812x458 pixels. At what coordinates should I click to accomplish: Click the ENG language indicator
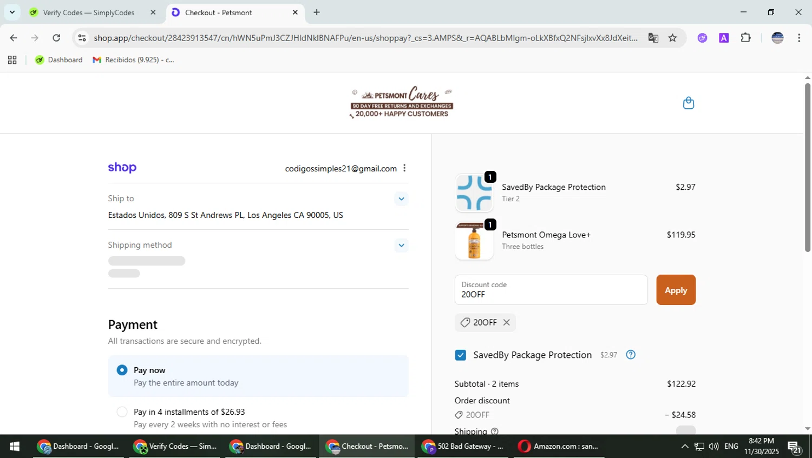tap(731, 447)
